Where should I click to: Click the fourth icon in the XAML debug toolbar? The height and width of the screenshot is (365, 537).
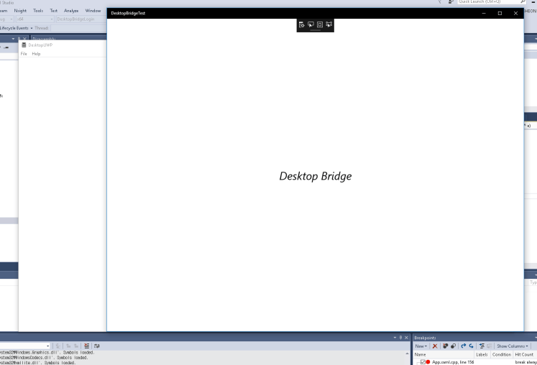[x=329, y=24]
